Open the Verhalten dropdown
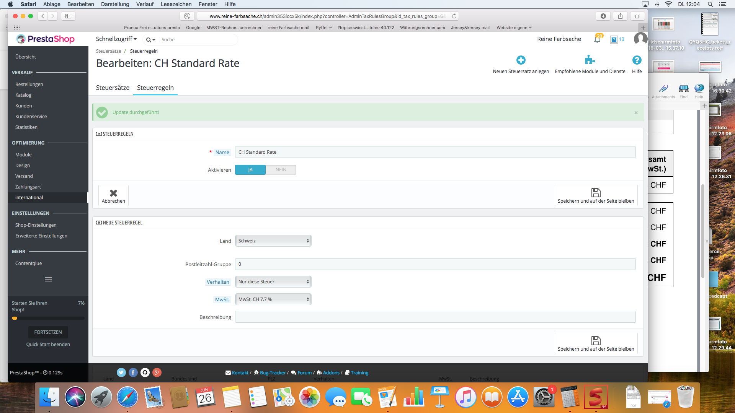The image size is (735, 413). 273,282
